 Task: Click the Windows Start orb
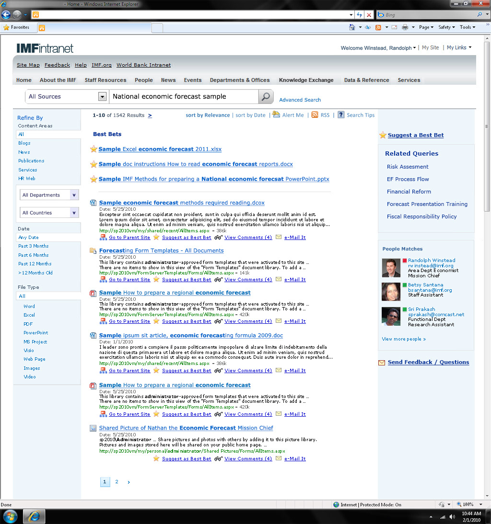pos(10,517)
